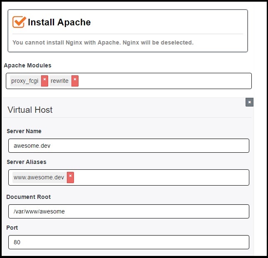
Task: Edit the Server Name field awesome.dev
Action: (129, 146)
